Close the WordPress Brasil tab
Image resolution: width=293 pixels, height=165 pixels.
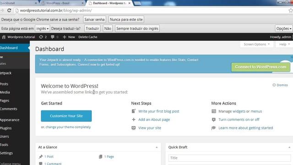[82, 3]
